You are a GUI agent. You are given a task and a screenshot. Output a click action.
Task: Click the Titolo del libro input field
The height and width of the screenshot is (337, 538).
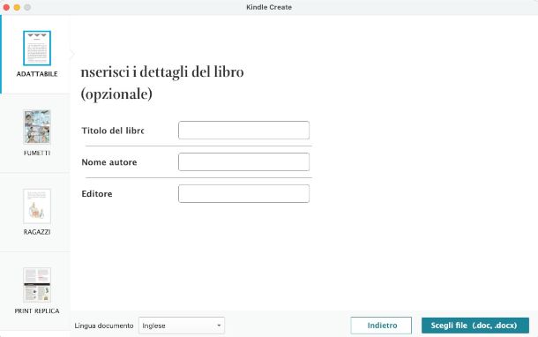(x=243, y=130)
